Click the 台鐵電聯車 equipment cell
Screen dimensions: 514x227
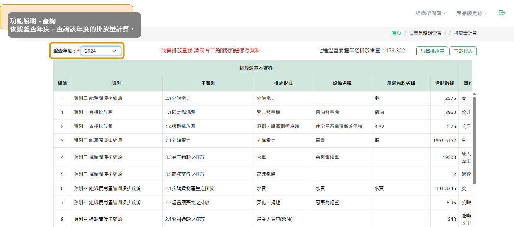click(327, 157)
